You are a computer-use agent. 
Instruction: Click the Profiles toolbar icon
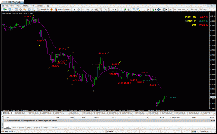click(x=10, y=10)
